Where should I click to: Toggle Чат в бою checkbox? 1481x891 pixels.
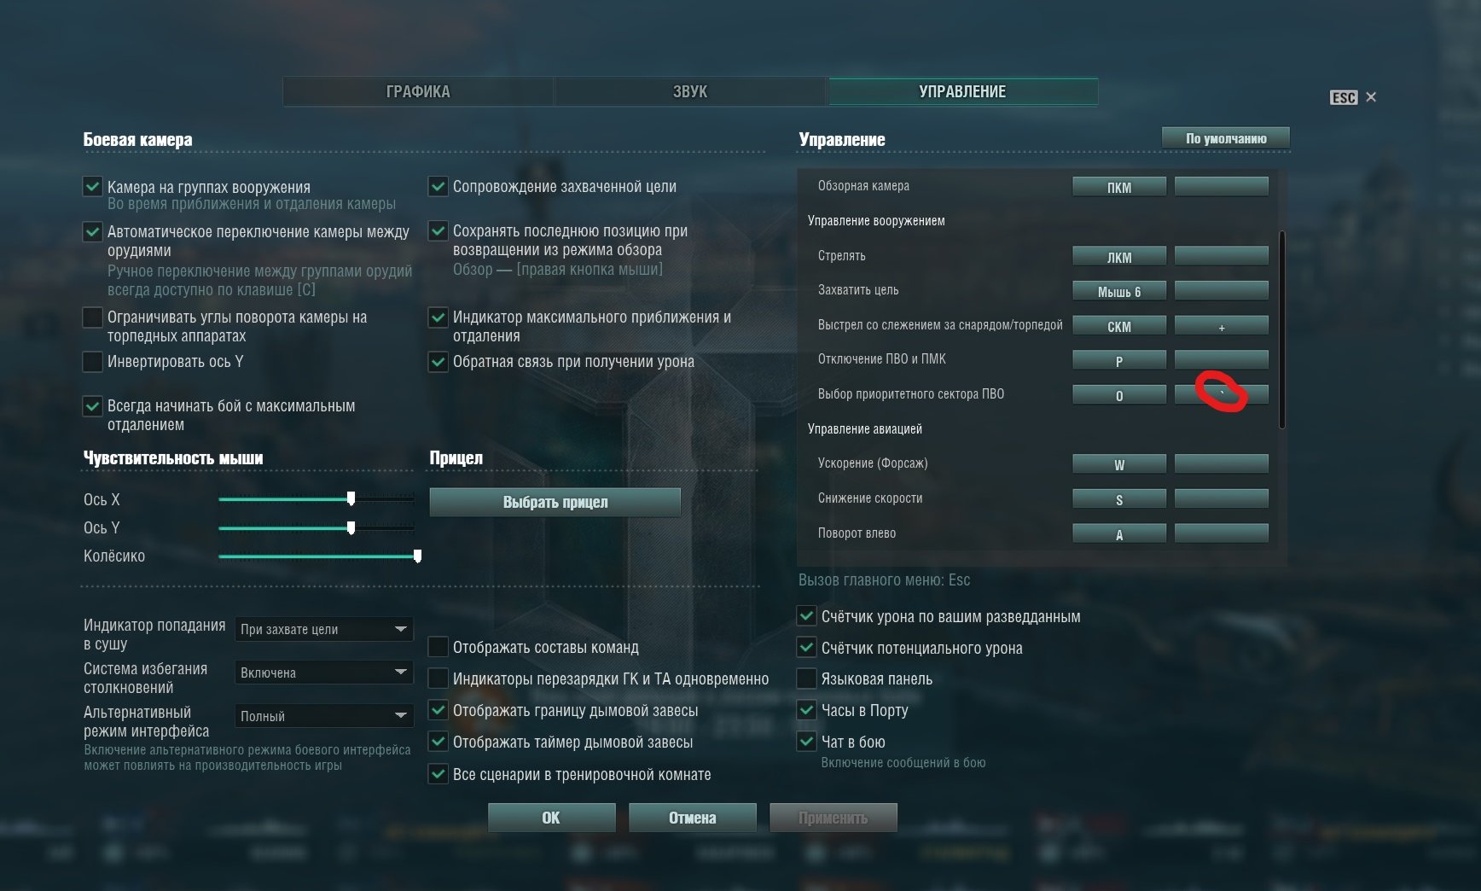pos(806,742)
